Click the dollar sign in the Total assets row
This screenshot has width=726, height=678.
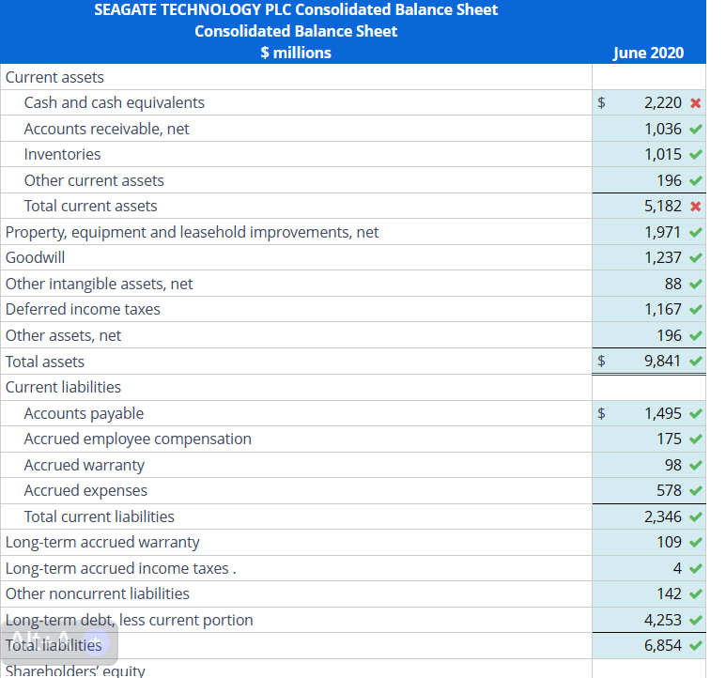601,361
